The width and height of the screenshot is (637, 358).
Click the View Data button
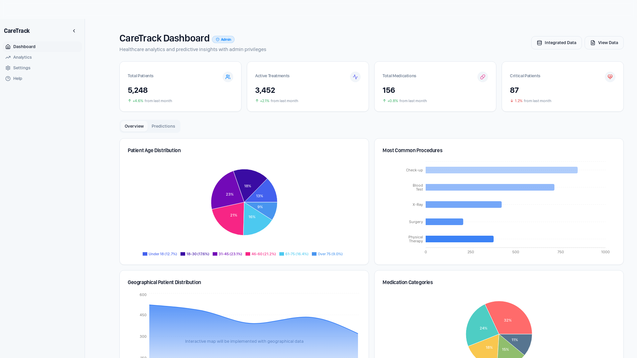[604, 43]
